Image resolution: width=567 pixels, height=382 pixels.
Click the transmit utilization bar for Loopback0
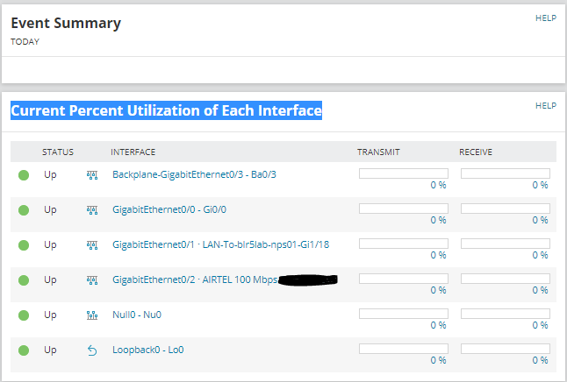(404, 349)
